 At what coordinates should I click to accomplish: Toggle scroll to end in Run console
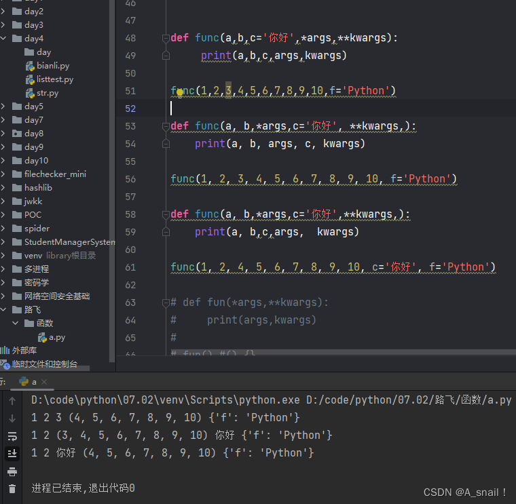click(12, 453)
